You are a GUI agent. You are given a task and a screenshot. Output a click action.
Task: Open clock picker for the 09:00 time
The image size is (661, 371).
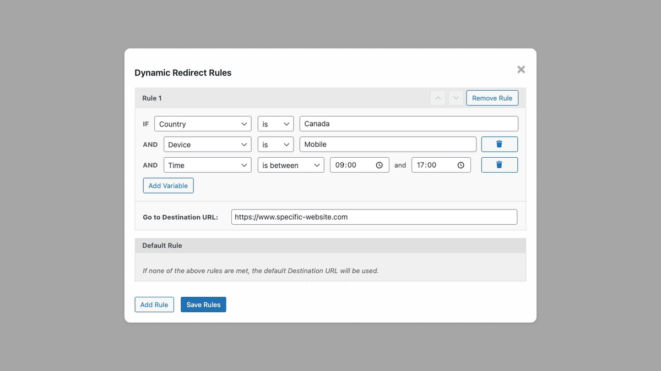[x=379, y=164]
